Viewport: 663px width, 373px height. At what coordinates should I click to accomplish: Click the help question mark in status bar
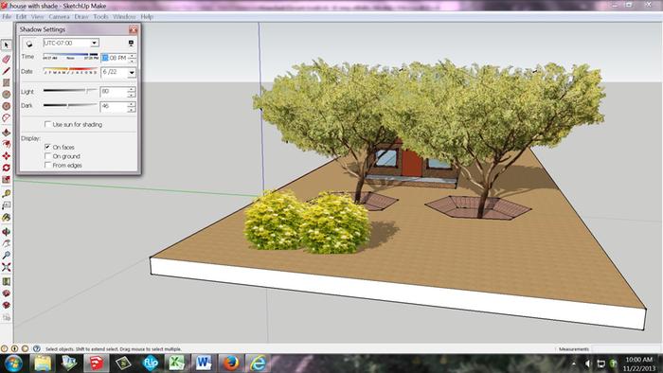36,348
